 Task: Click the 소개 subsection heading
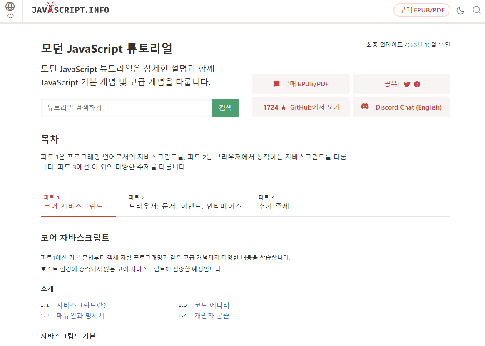47,289
